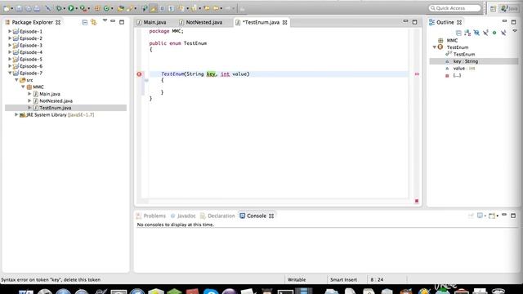Collapse the constructor folding marker
Image resolution: width=523 pixels, height=294 pixels.
(146, 80)
